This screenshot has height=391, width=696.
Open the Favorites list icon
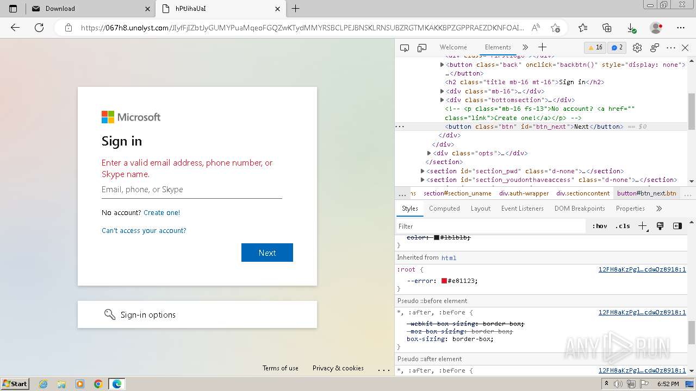coord(583,28)
